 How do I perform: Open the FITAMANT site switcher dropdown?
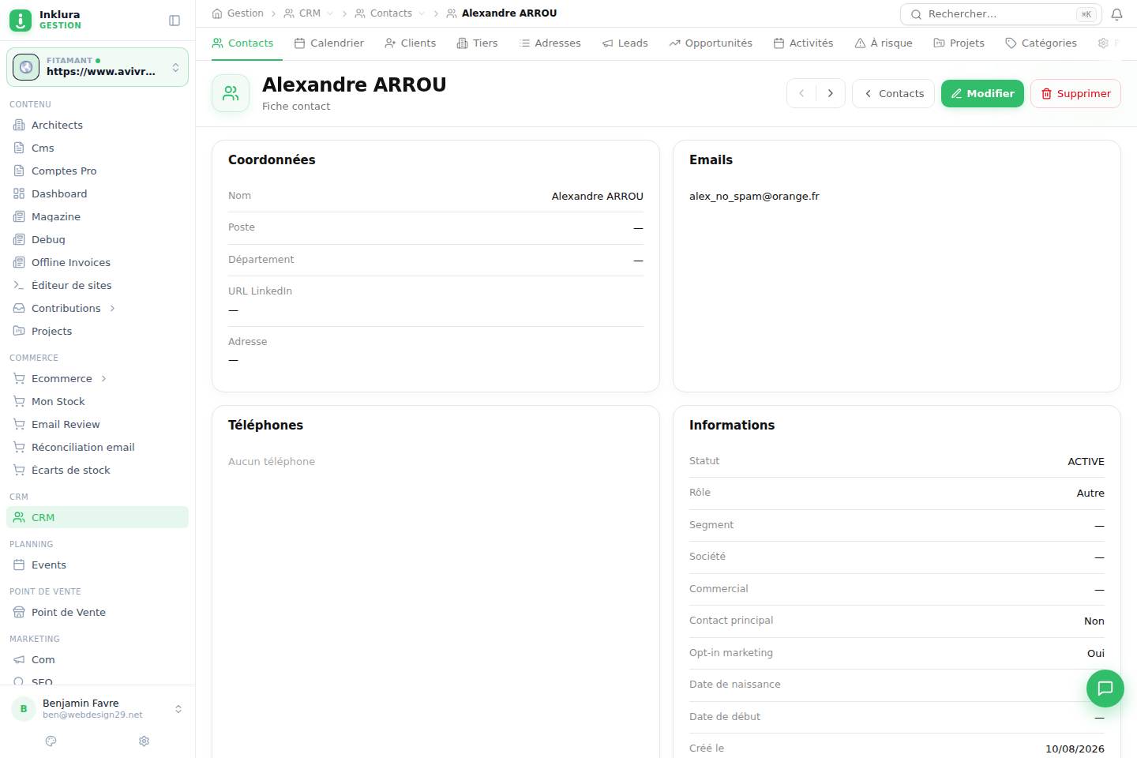[x=98, y=67]
